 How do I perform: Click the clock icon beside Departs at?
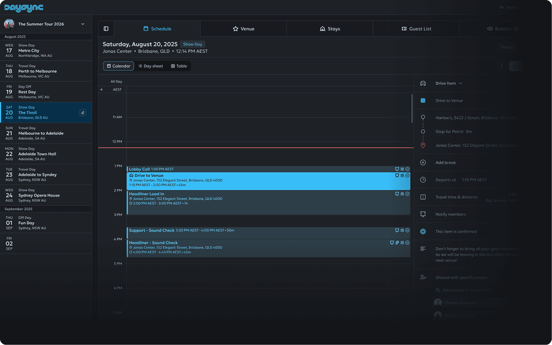423,179
